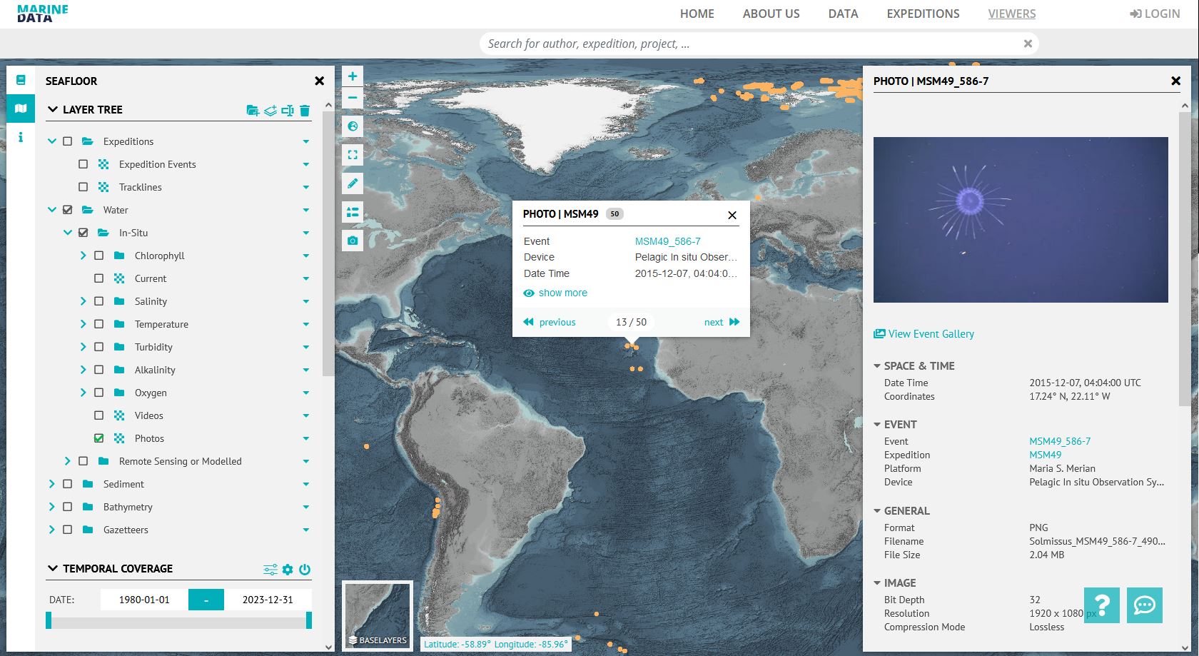Open the DATA menu item
This screenshot has width=1199, height=656.
click(x=843, y=14)
